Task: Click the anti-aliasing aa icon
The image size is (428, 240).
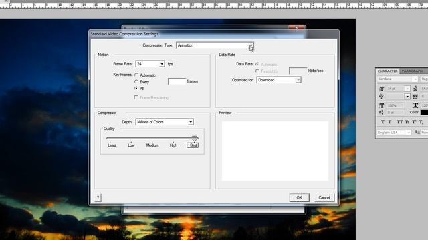Action: [x=417, y=132]
